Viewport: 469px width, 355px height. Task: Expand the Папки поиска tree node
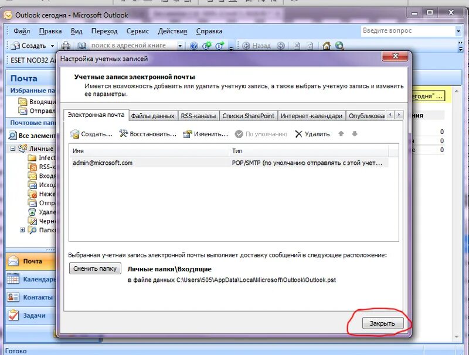[x=22, y=230]
